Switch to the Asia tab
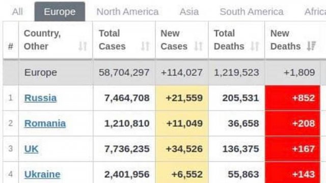The width and height of the screenshot is (326, 183). point(189,12)
